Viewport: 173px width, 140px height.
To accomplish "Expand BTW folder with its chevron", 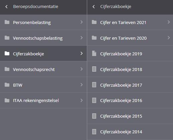I will tap(81, 85).
